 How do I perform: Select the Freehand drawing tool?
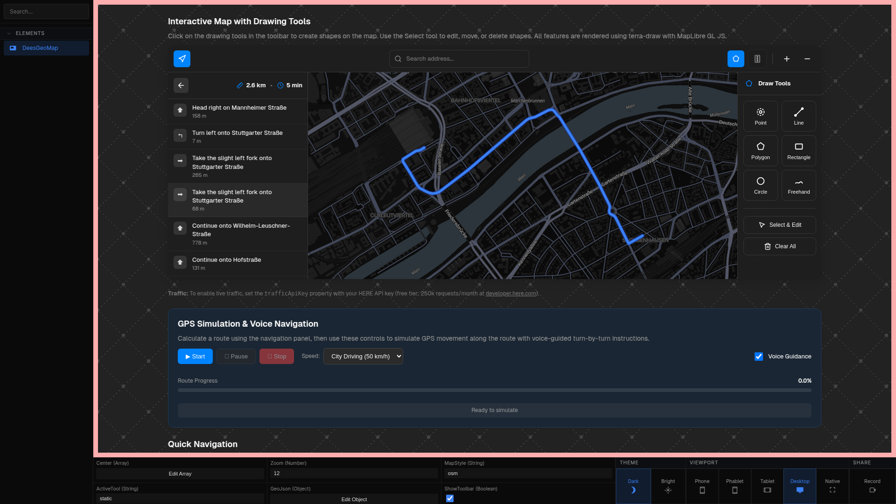(x=798, y=185)
